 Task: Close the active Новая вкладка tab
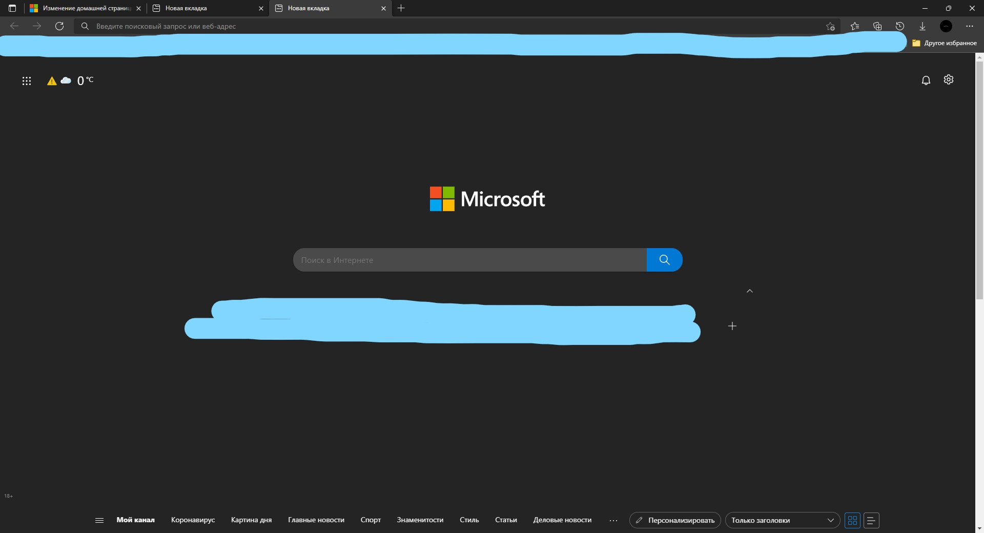point(383,9)
